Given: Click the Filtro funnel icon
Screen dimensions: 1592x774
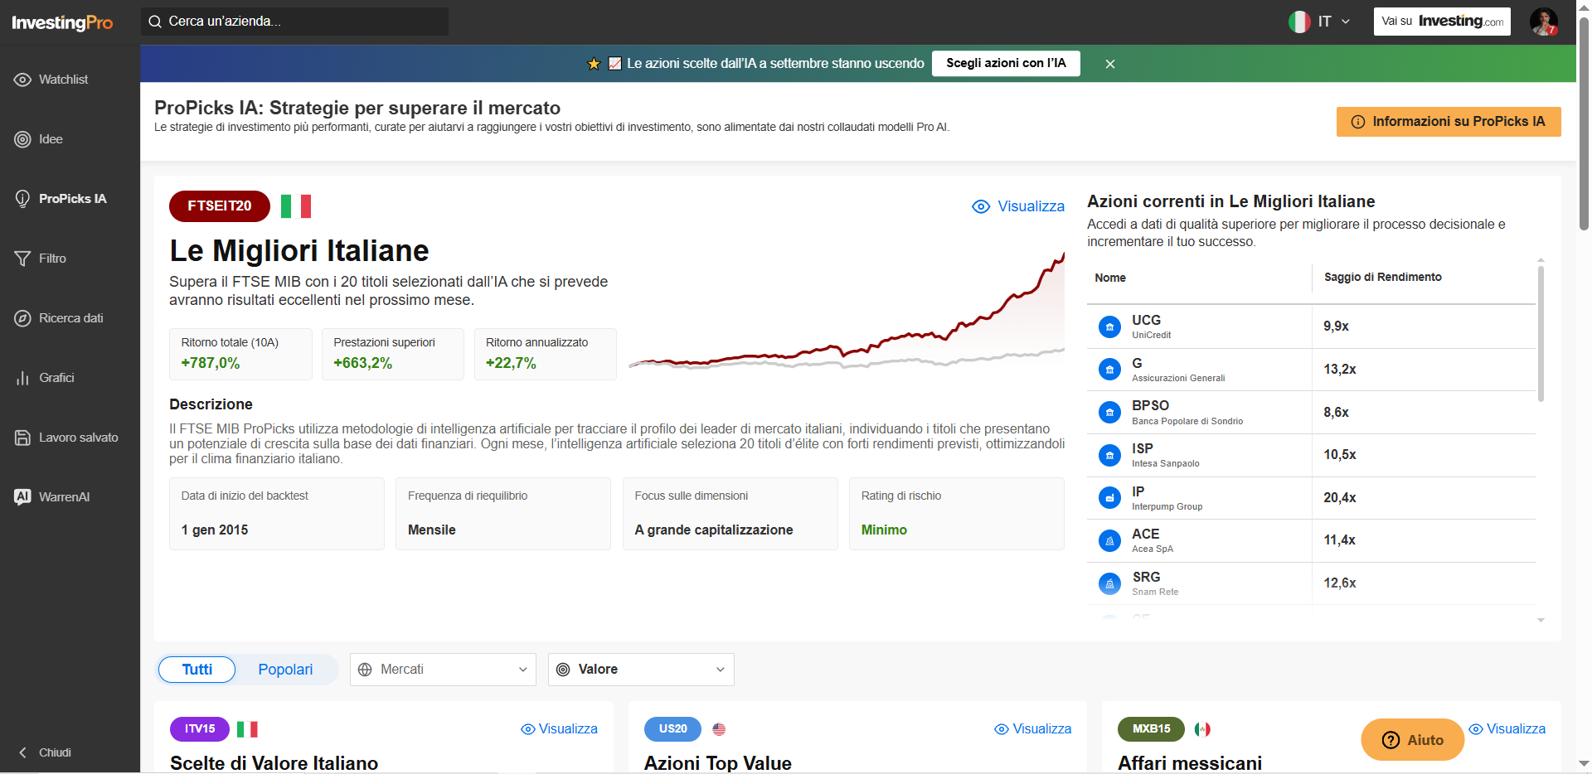Looking at the screenshot, I should click(22, 259).
